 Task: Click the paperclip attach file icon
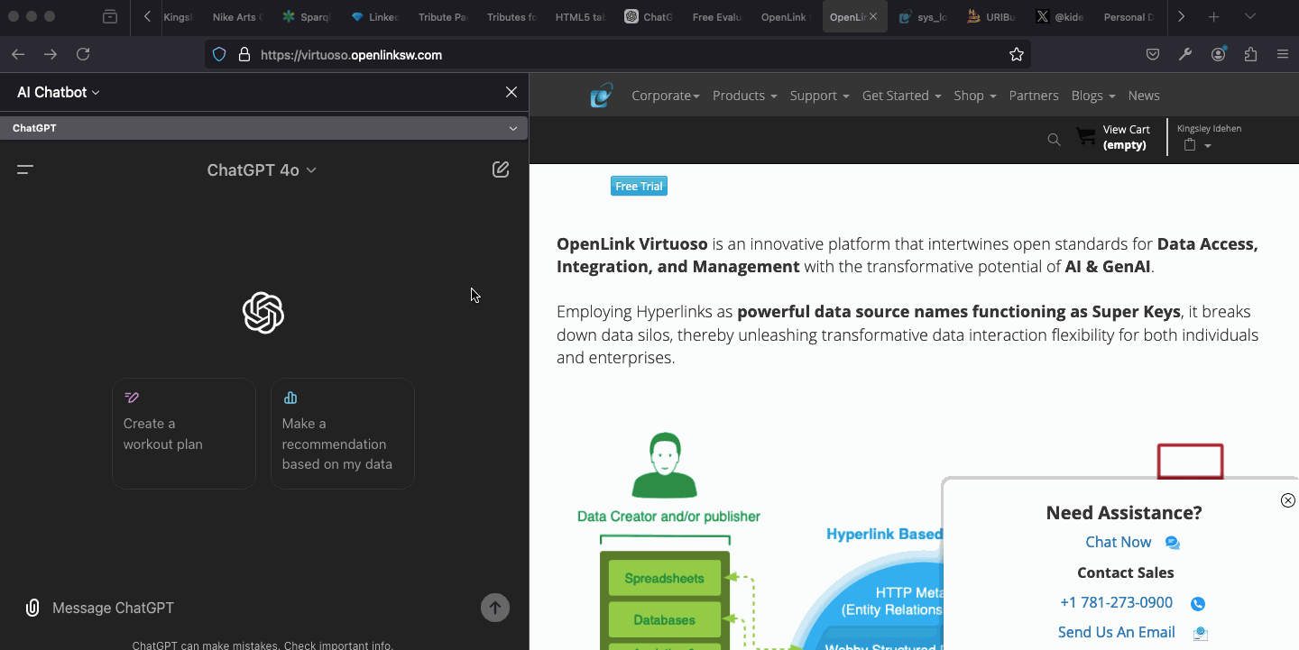point(32,608)
